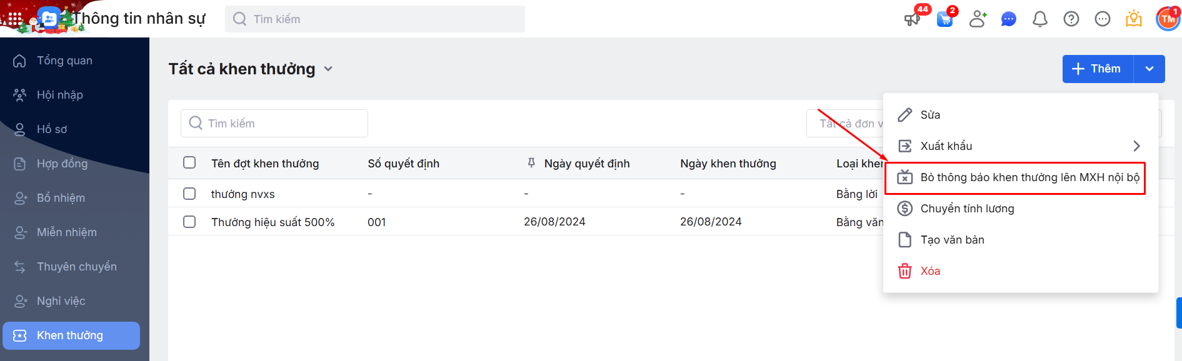
Task: Click the Tên đợt khen thưởng column header
Action: tap(265, 164)
